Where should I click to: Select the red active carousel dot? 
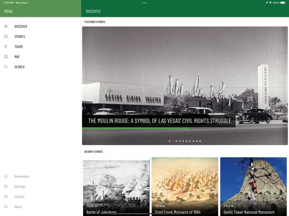click(173, 141)
